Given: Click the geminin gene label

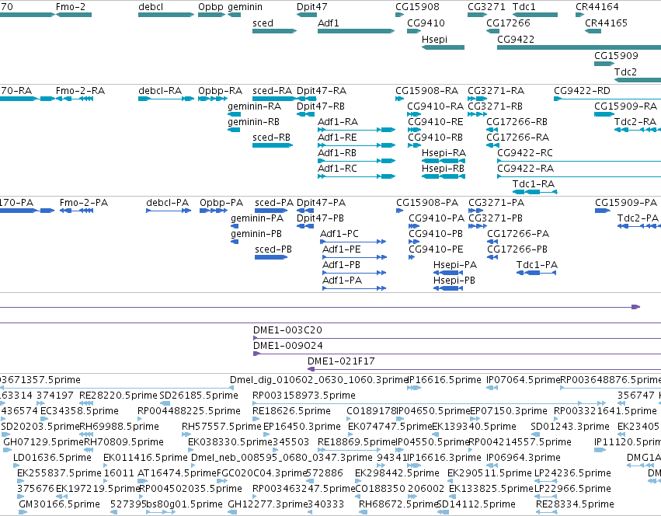Looking at the screenshot, I should [245, 7].
